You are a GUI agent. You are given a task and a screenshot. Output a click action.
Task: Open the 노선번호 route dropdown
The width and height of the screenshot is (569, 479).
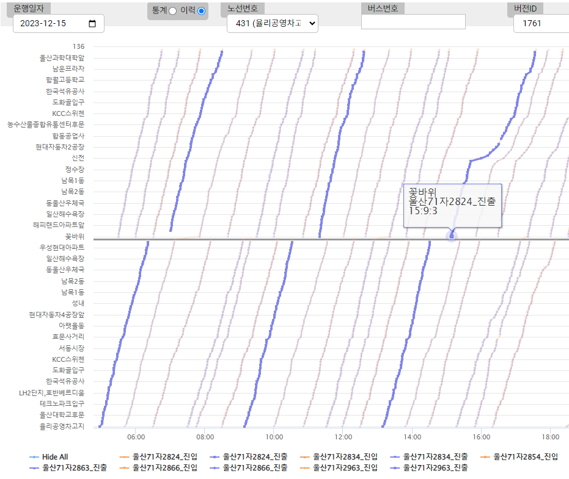(x=272, y=23)
